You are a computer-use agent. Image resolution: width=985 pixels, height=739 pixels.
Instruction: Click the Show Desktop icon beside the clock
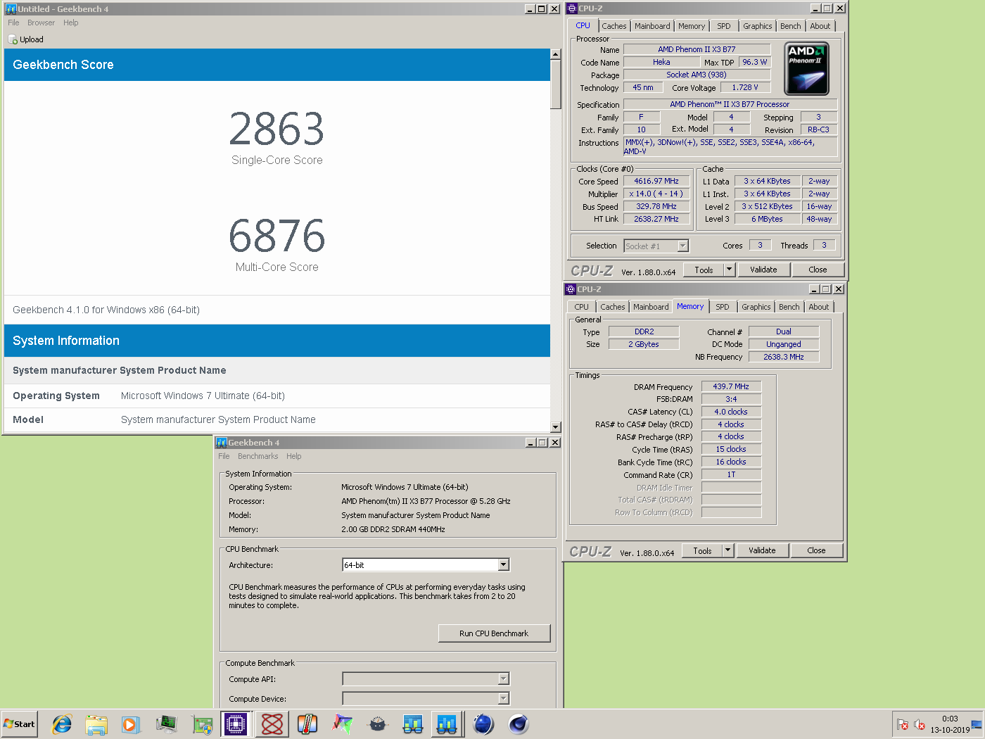tap(977, 724)
